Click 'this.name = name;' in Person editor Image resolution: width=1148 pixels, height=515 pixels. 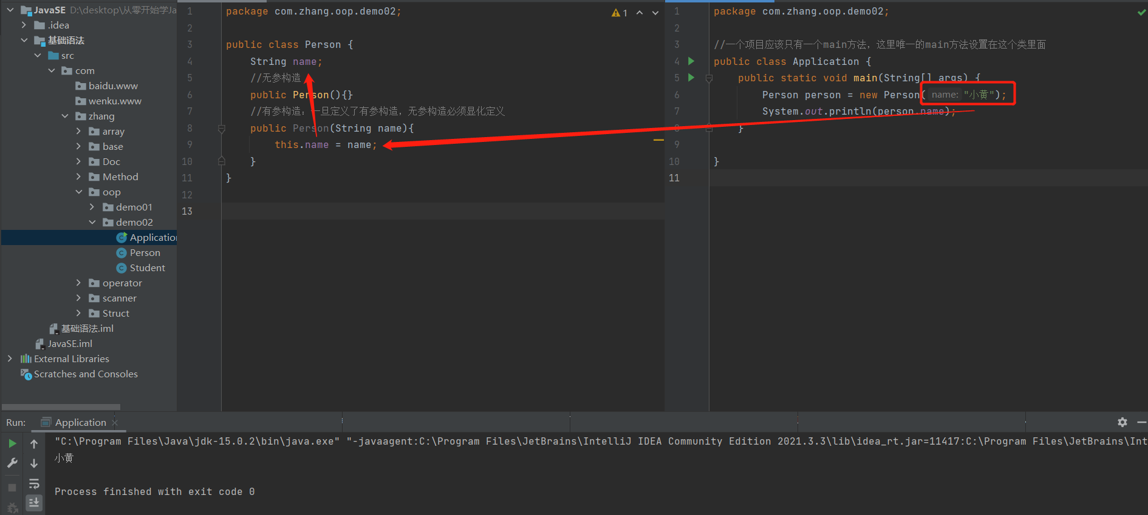pyautogui.click(x=326, y=144)
